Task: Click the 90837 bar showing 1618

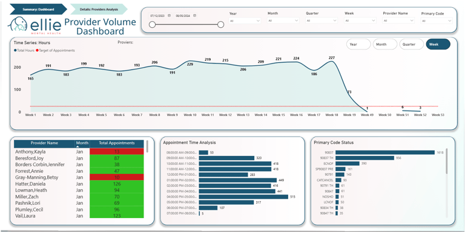Action: pos(385,152)
